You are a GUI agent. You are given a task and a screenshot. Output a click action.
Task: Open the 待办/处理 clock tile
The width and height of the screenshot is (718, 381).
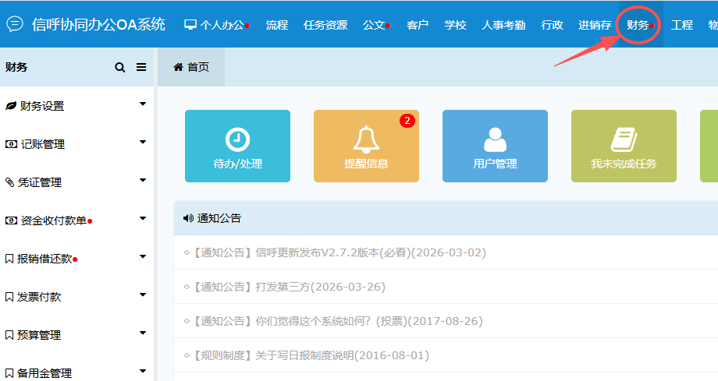coord(237,146)
